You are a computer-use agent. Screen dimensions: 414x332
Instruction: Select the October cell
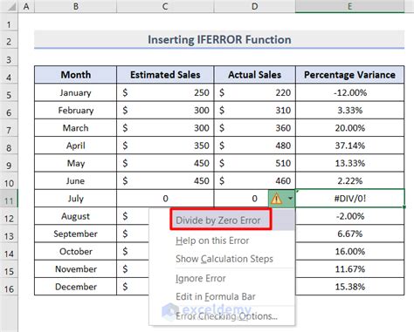[x=76, y=252]
